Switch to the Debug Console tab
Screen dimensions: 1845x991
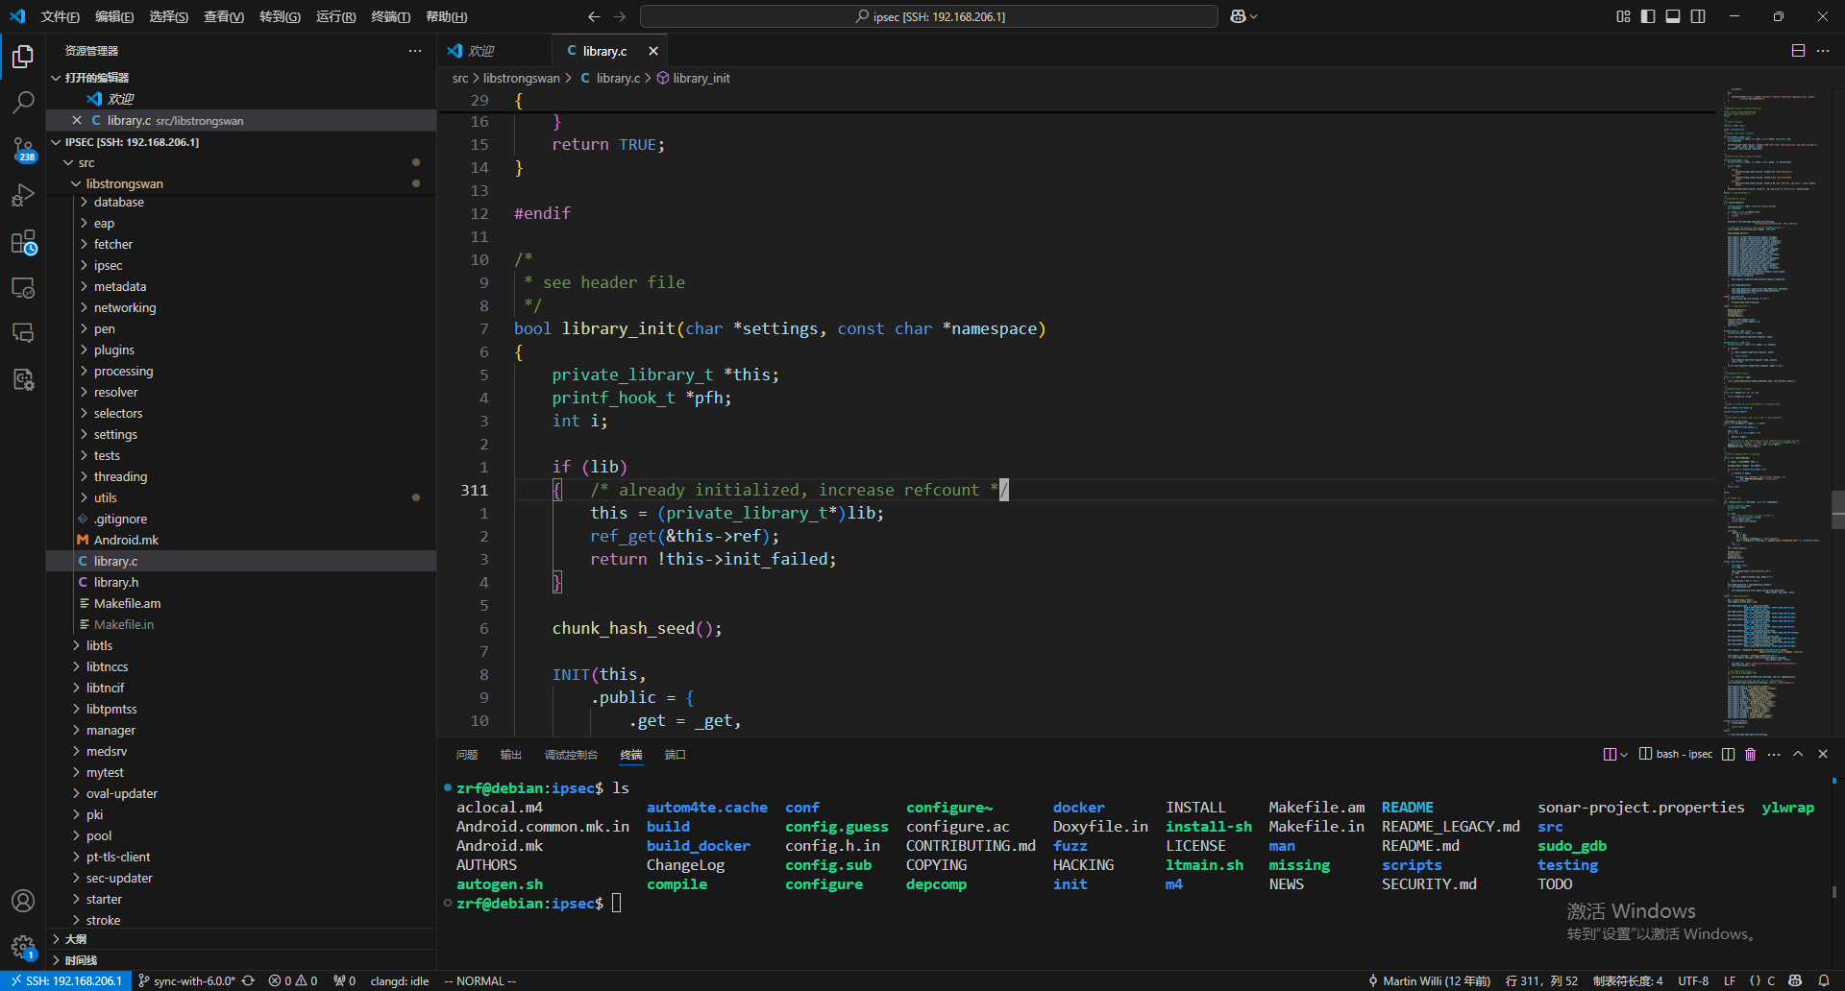tap(571, 755)
